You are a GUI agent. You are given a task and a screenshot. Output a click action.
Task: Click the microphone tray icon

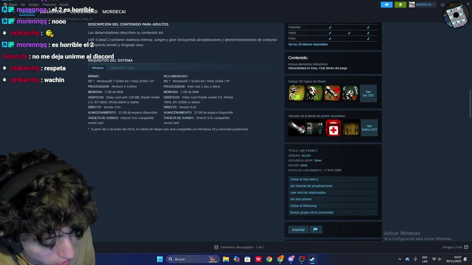(x=415, y=259)
